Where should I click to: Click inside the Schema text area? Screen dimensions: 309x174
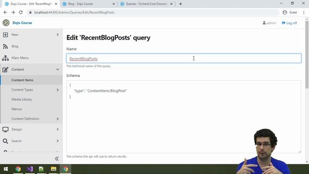pos(183,116)
